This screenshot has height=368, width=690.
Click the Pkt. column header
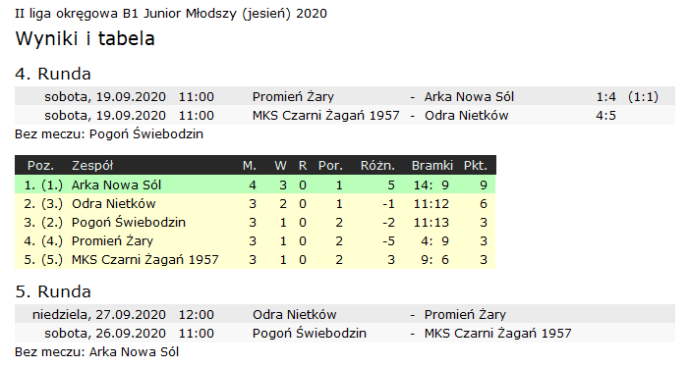(476, 166)
